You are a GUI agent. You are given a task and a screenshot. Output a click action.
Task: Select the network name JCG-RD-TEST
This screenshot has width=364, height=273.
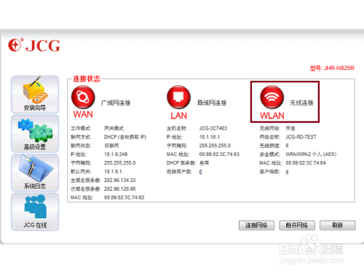click(x=301, y=137)
